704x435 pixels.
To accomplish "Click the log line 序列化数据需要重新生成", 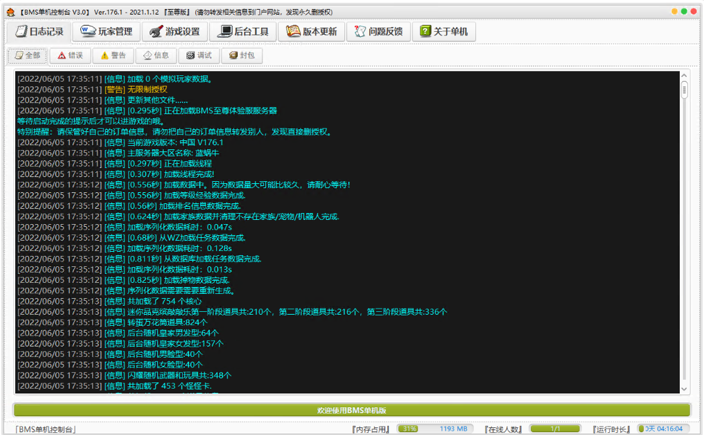I will coord(126,290).
